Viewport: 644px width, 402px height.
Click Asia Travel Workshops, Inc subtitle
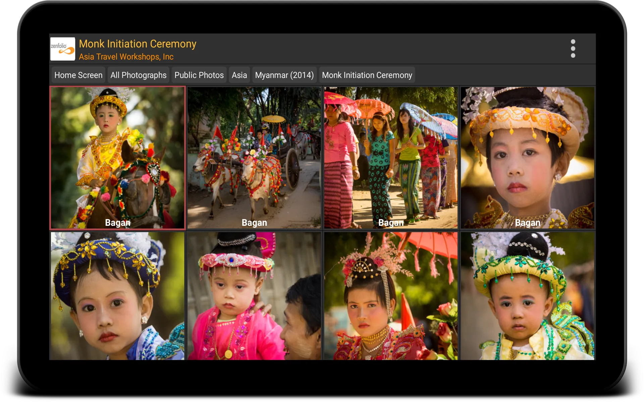126,57
